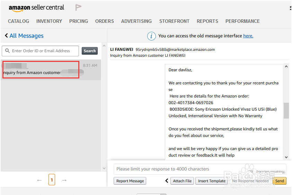
Task: Click message body scroll up arrow
Action: [x=286, y=66]
